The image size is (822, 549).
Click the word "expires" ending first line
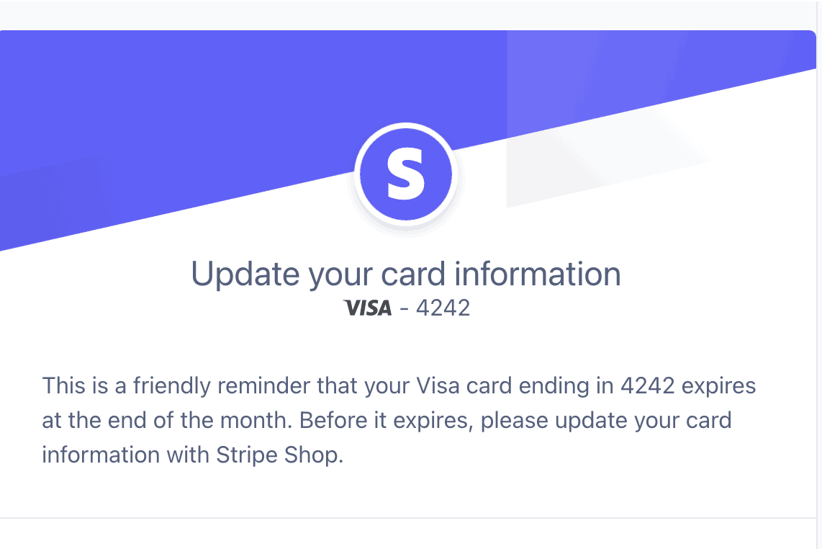pyautogui.click(x=719, y=388)
